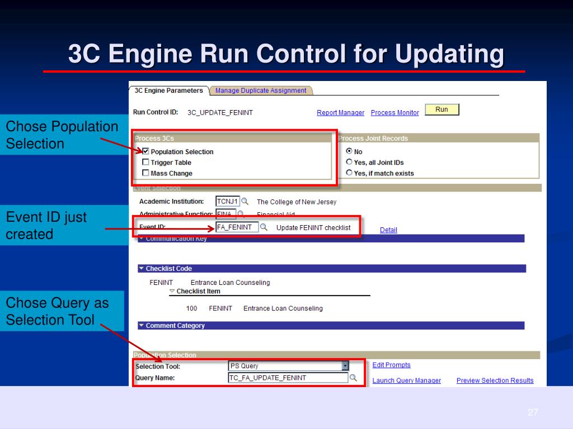The image size is (573, 429).
Task: Focus the Event ID field
Action: pos(237,227)
